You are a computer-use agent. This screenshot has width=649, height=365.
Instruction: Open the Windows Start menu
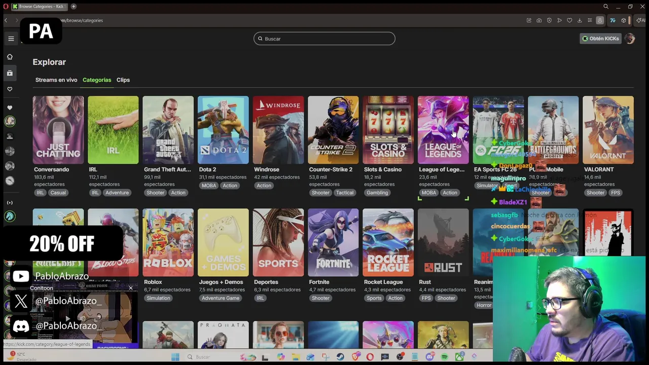click(x=175, y=357)
